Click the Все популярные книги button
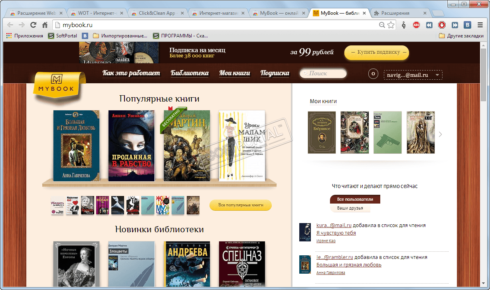Viewport: 490px width, 290px height. coord(241,205)
